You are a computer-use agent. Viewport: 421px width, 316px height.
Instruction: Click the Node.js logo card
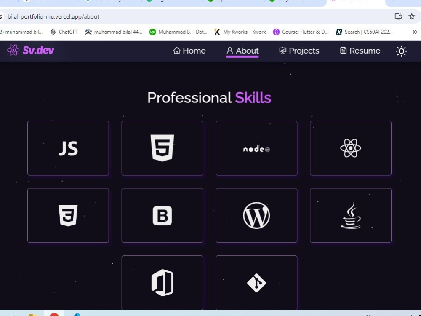pos(256,148)
